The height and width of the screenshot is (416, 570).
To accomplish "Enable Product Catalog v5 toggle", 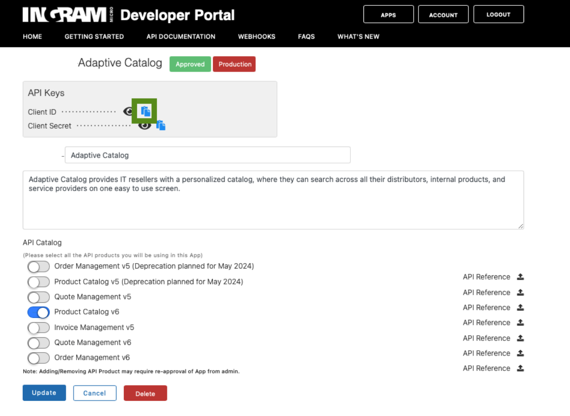I will [x=39, y=282].
